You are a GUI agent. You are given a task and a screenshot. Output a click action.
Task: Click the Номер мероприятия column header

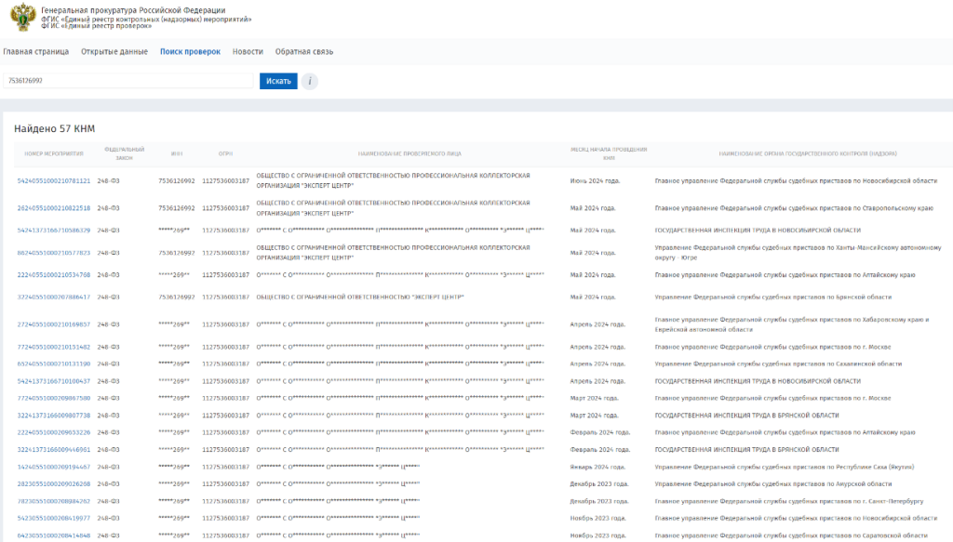point(54,153)
